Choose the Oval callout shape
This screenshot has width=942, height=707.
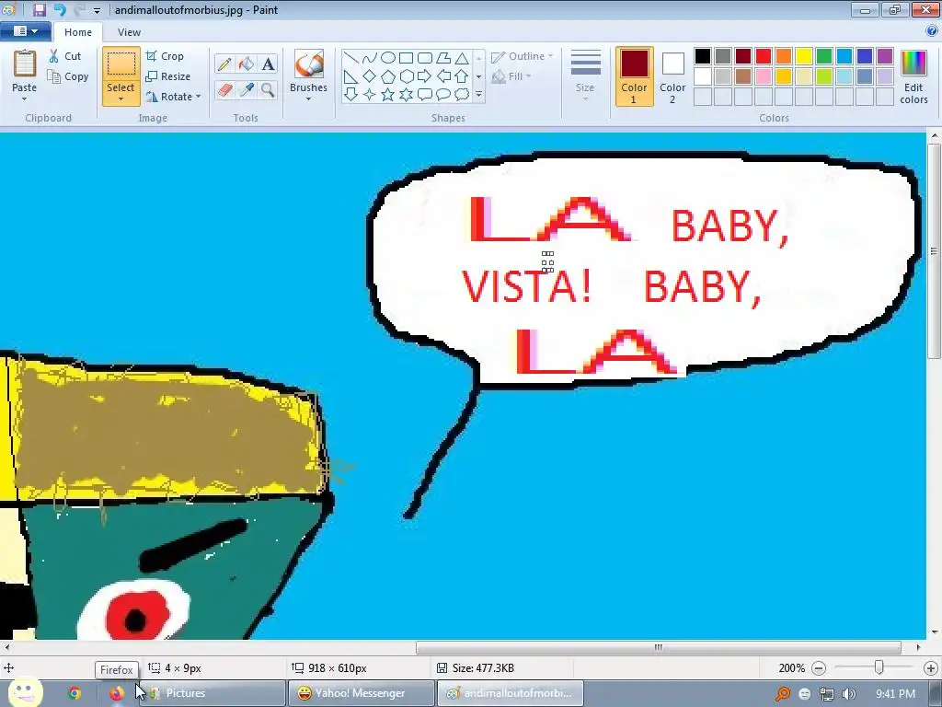pyautogui.click(x=443, y=95)
